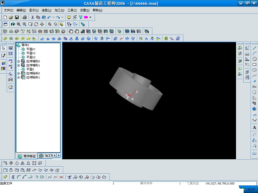This screenshot has height=193, width=258.
Task: Activate the arrow selection tool on left toolbar
Action: [4, 48]
